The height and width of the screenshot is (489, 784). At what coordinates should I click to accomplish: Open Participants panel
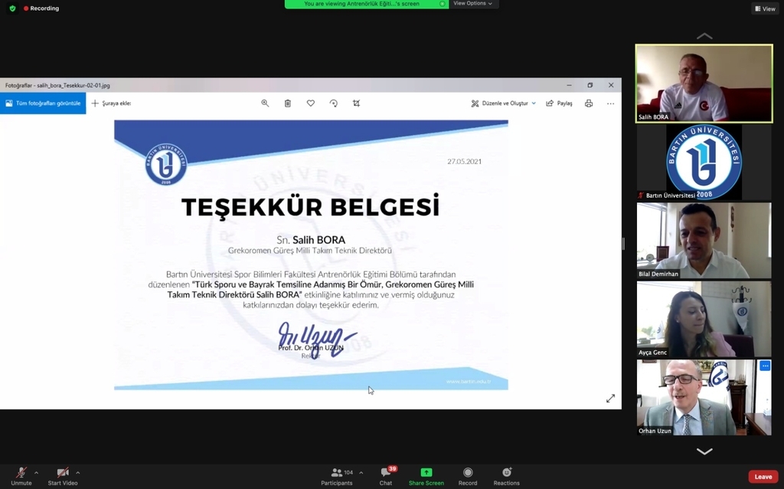(337, 476)
